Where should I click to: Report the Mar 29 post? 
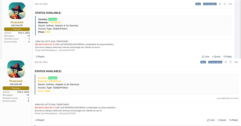coord(40,57)
